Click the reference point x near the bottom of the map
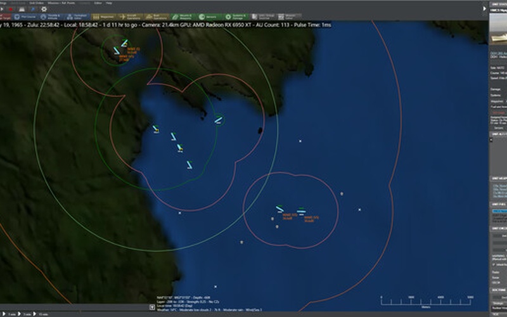 pyautogui.click(x=215, y=287)
